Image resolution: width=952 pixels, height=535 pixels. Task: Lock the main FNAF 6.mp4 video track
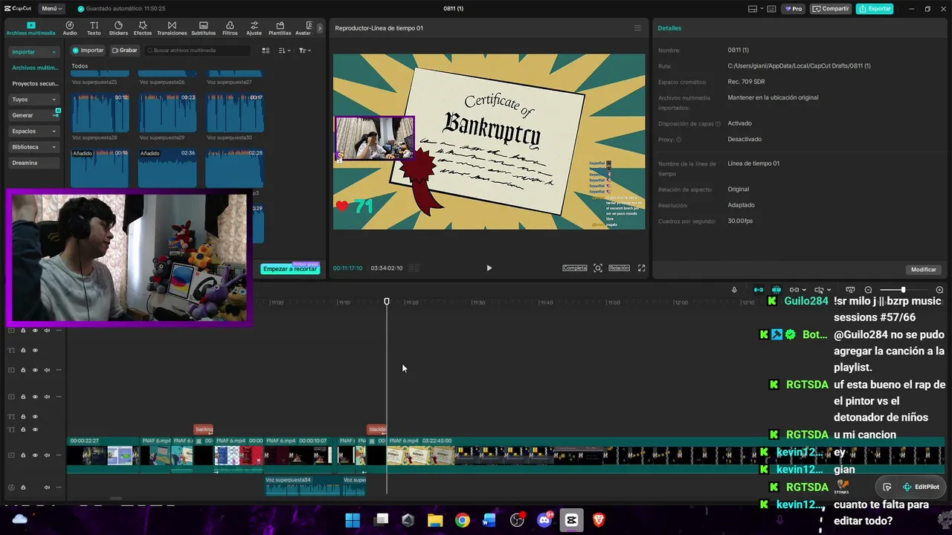pos(23,455)
